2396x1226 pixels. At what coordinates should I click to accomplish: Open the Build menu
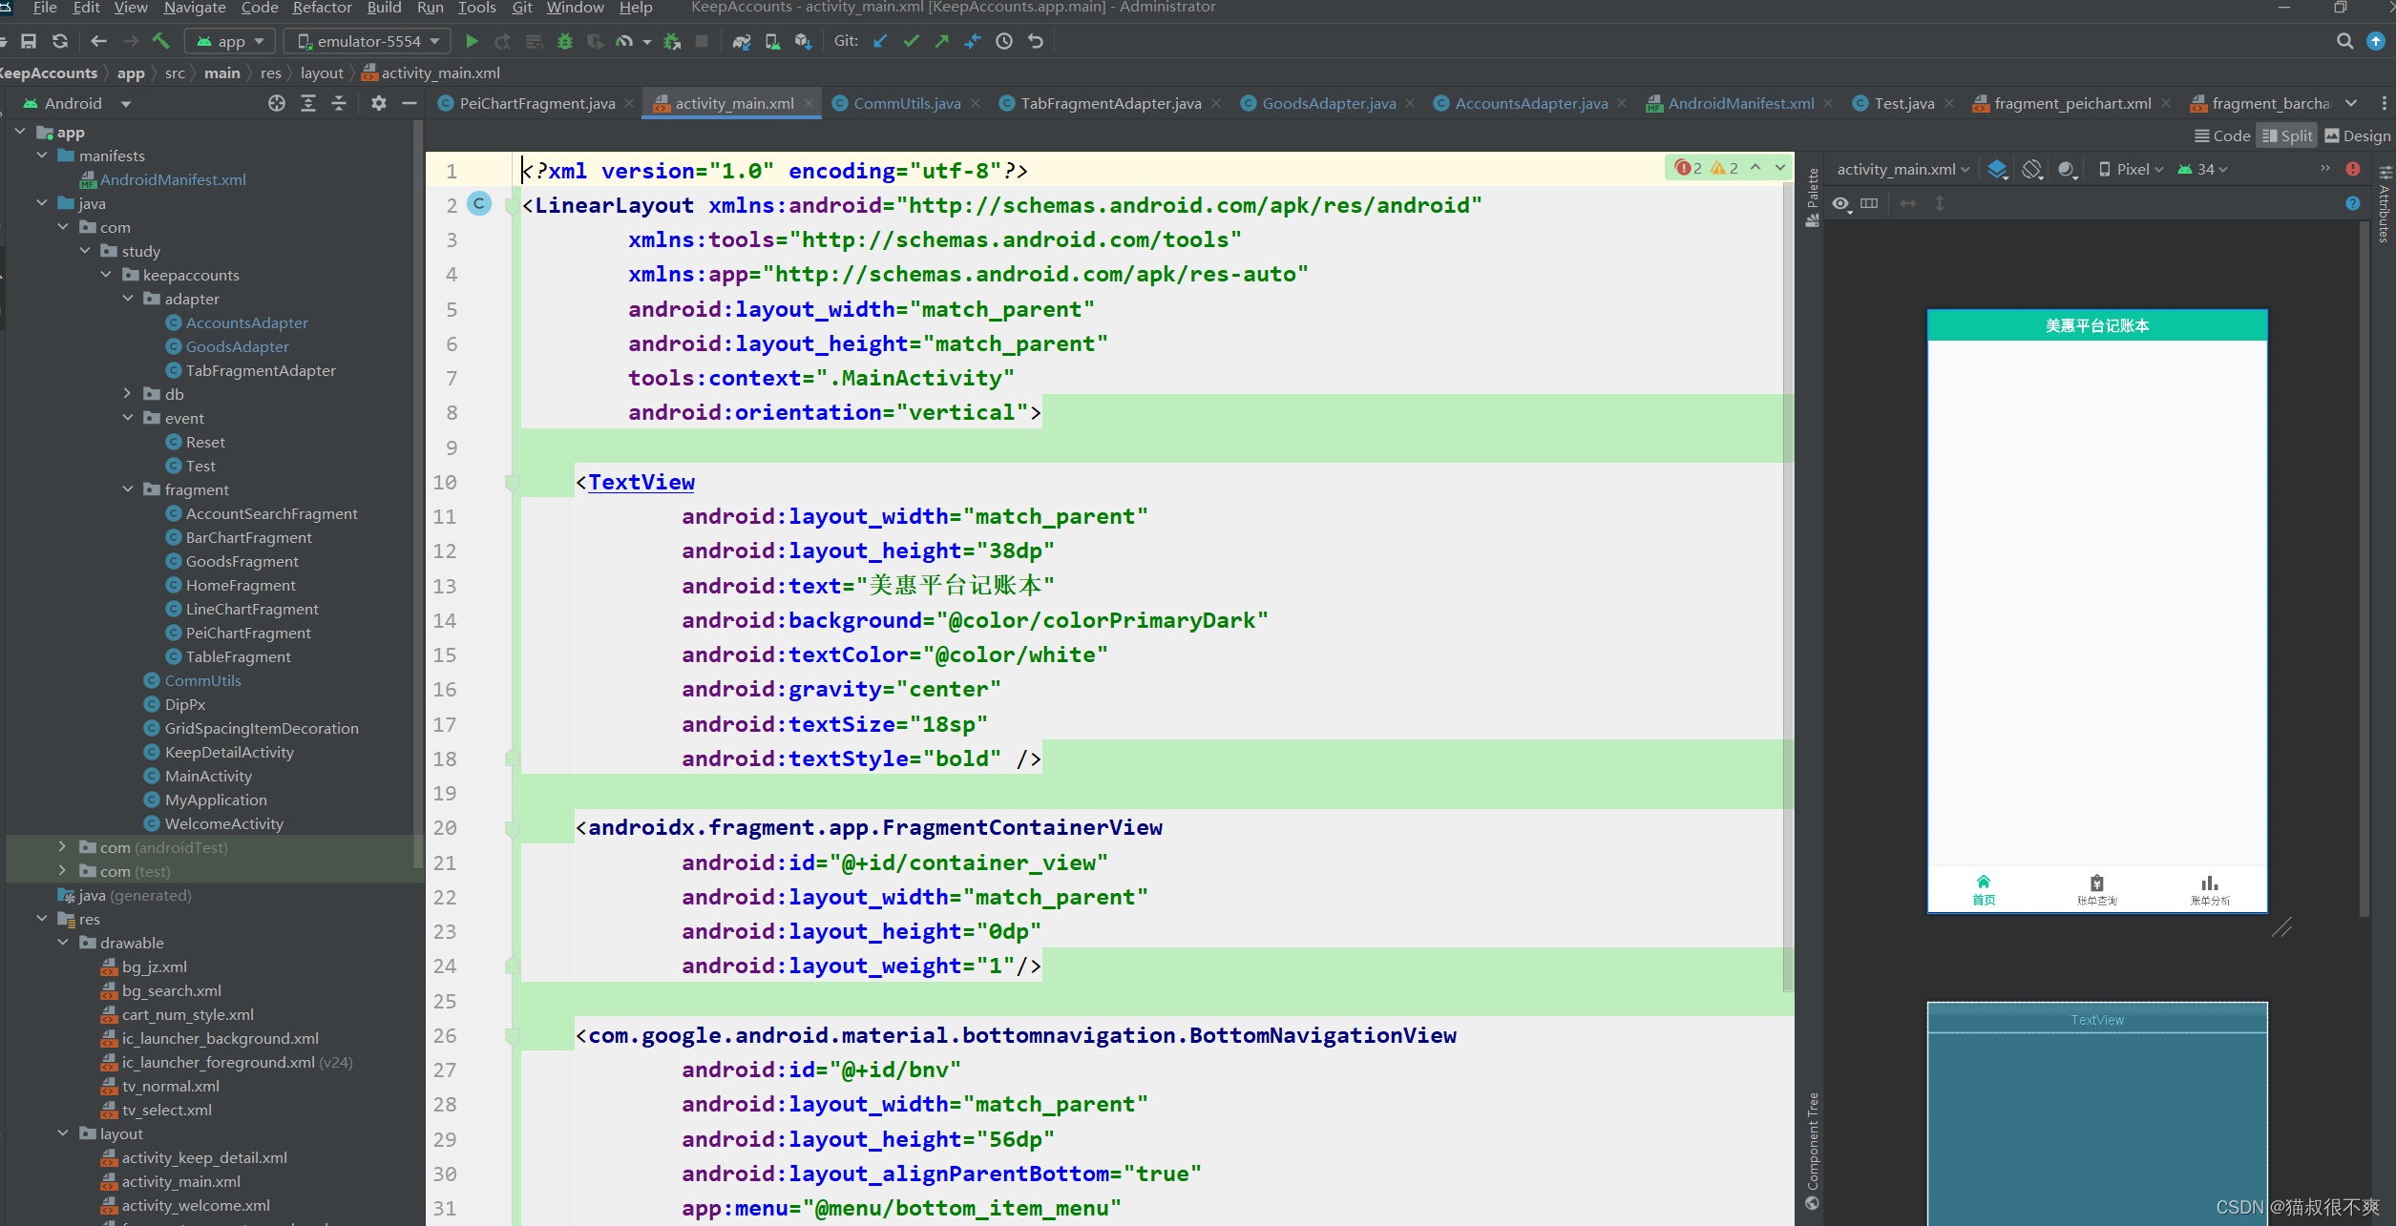(384, 8)
